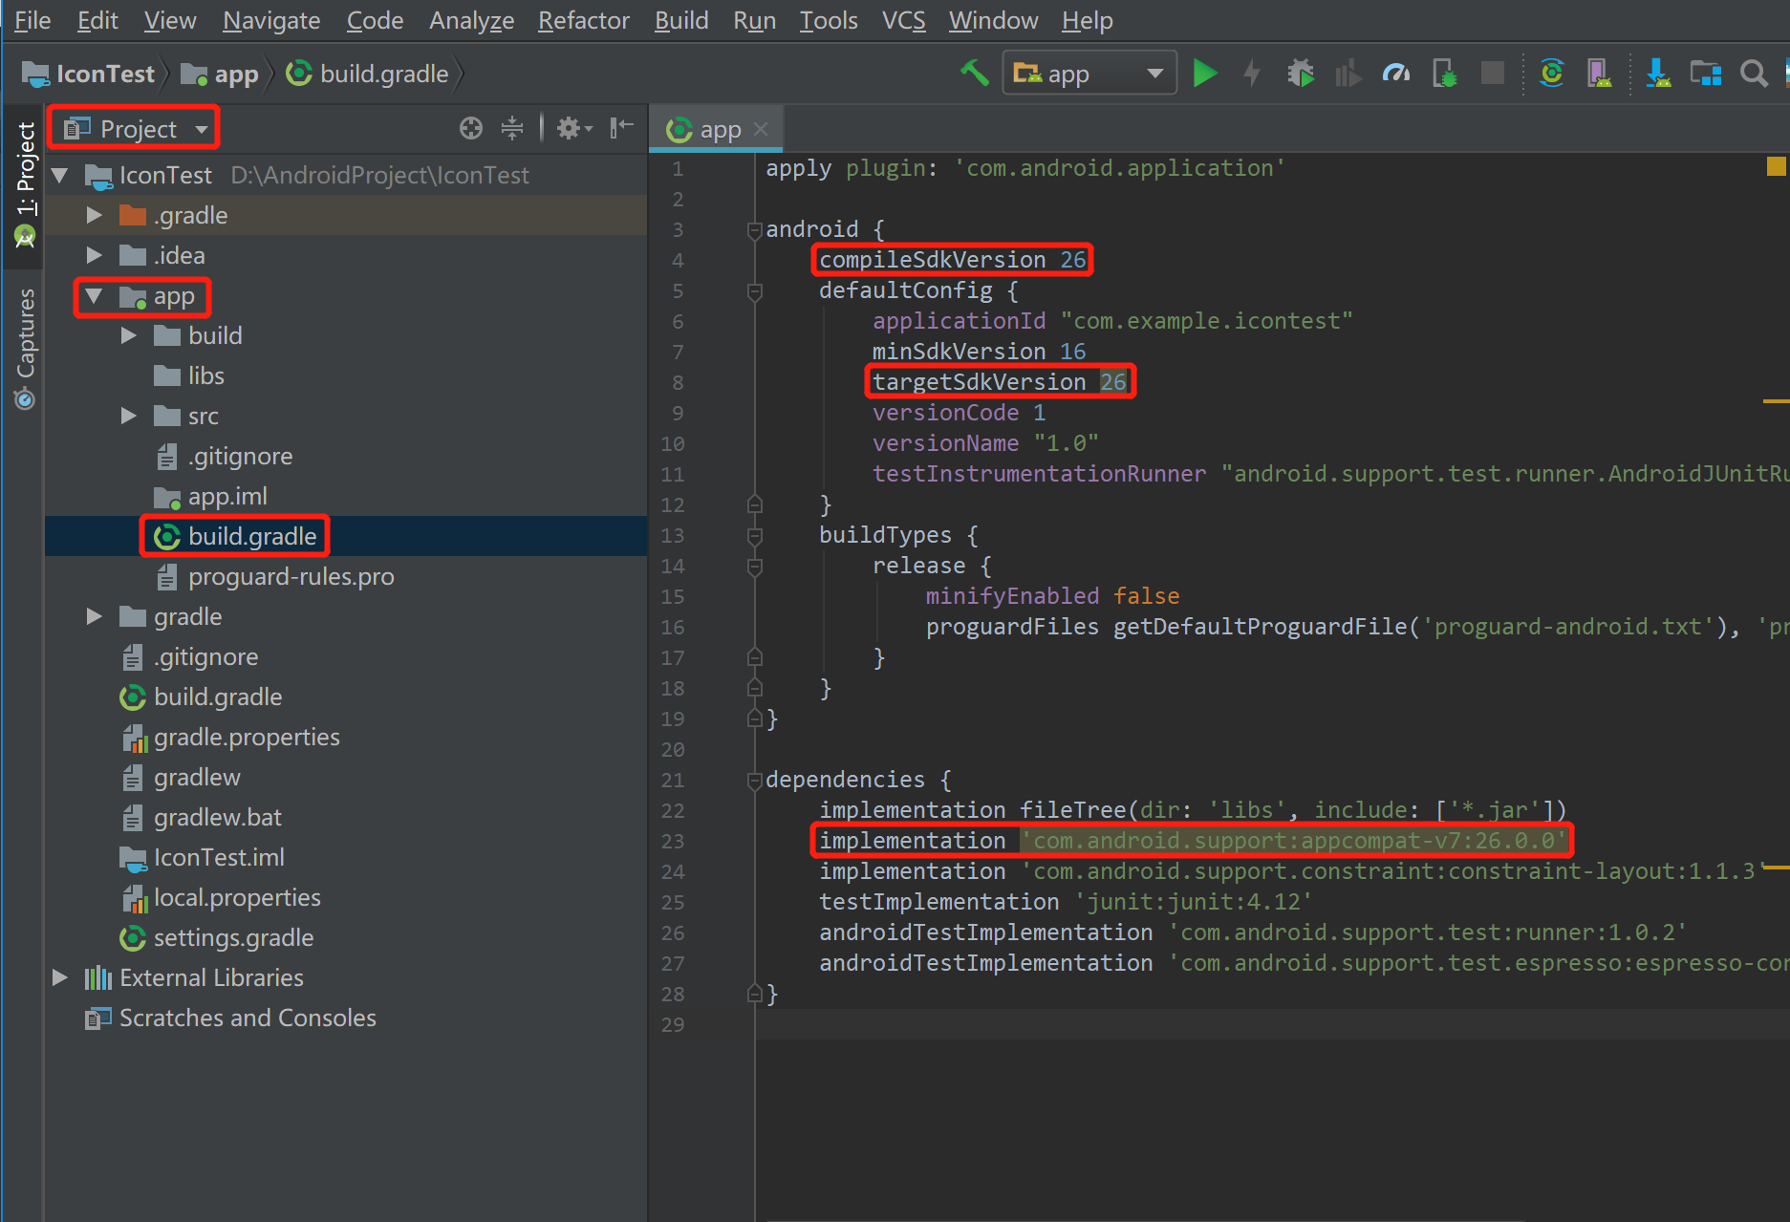1790x1222 pixels.
Task: Expand the .idea folder arrow
Action: [x=94, y=255]
